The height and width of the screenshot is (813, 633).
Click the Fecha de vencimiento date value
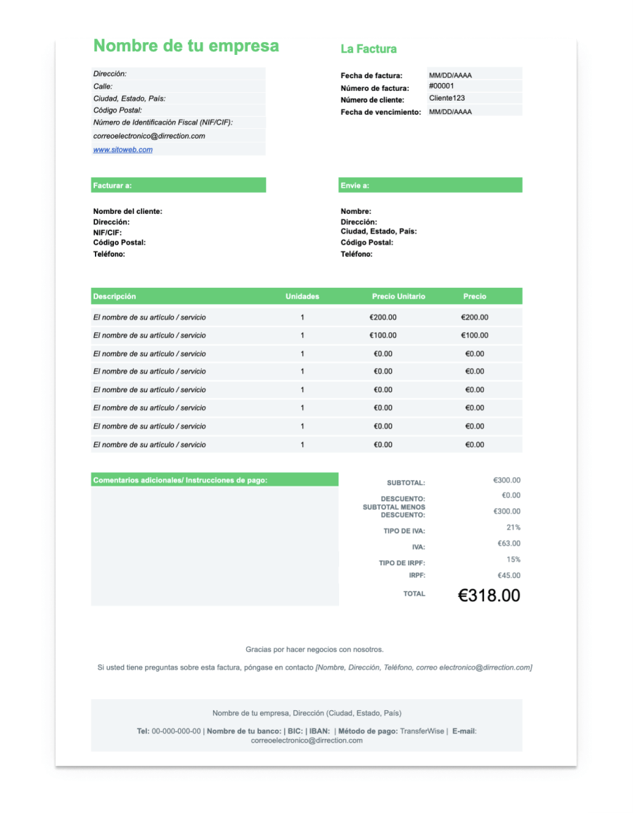tap(450, 111)
